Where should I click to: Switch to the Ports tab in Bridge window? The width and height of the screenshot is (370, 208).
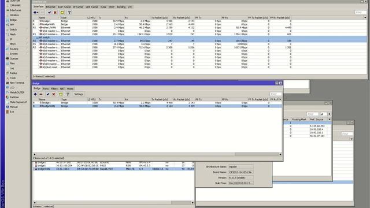click(x=46, y=88)
